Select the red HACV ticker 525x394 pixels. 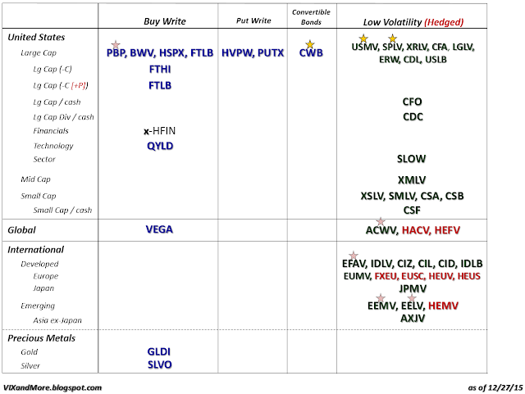416,230
